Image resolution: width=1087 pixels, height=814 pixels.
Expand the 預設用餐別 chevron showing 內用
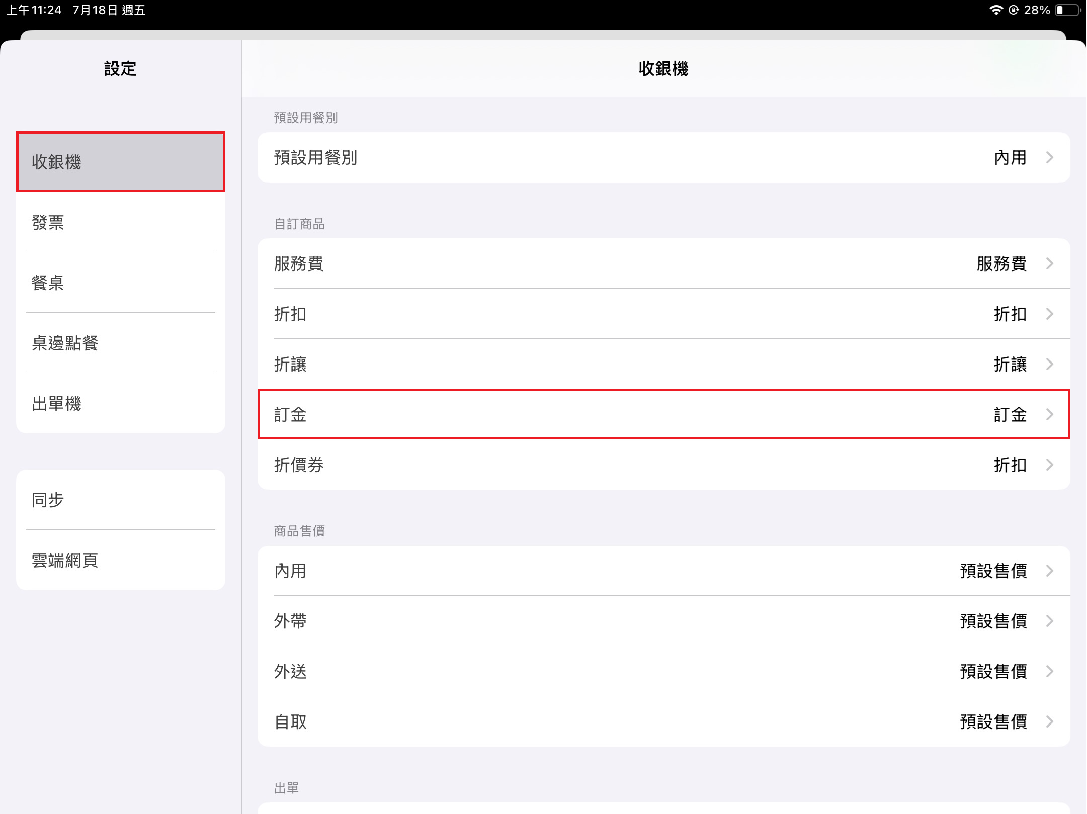(x=1049, y=158)
